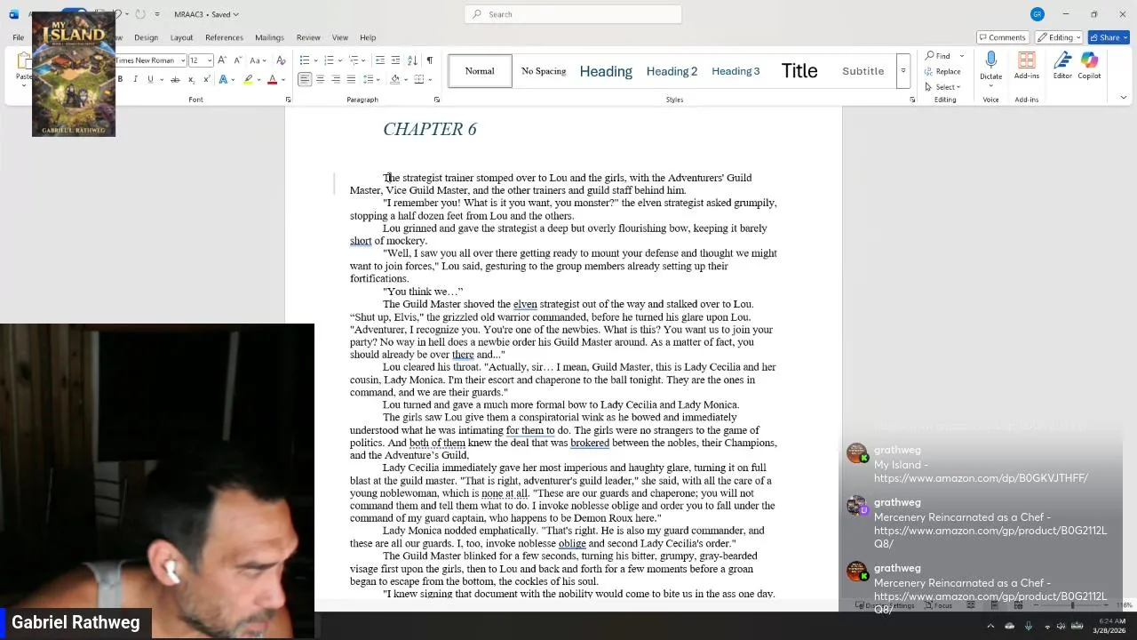Switch to View tab
Viewport: 1137px width, 640px height.
click(x=340, y=37)
